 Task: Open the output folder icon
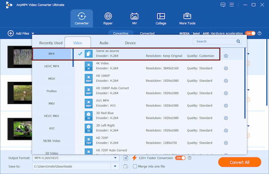point(126,166)
